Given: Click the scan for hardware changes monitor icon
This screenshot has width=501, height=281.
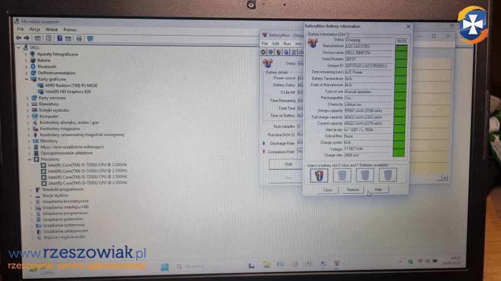Looking at the screenshot, I should [x=90, y=38].
